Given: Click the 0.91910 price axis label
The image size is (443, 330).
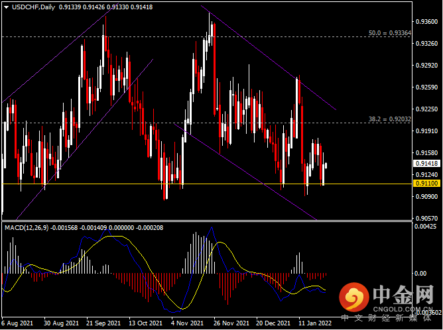Looking at the screenshot, I should pos(426,131).
